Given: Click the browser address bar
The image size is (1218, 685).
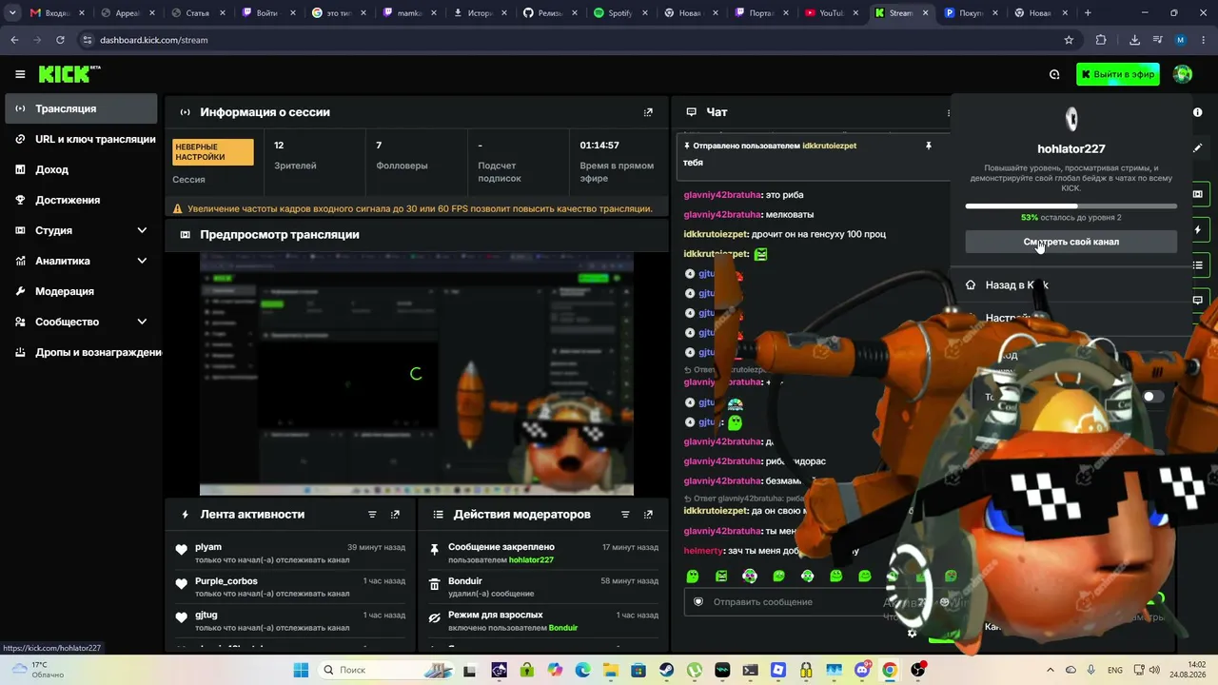Looking at the screenshot, I should (x=571, y=40).
